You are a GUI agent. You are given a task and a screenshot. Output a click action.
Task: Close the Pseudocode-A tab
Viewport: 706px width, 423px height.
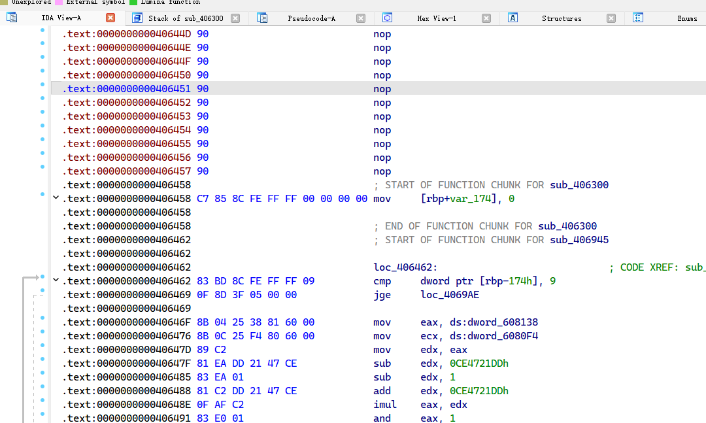coord(361,18)
